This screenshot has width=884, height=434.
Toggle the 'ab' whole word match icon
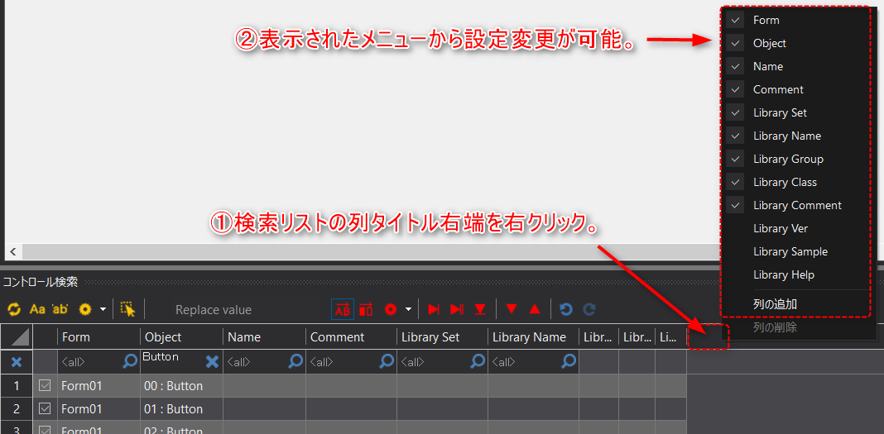click(x=60, y=309)
